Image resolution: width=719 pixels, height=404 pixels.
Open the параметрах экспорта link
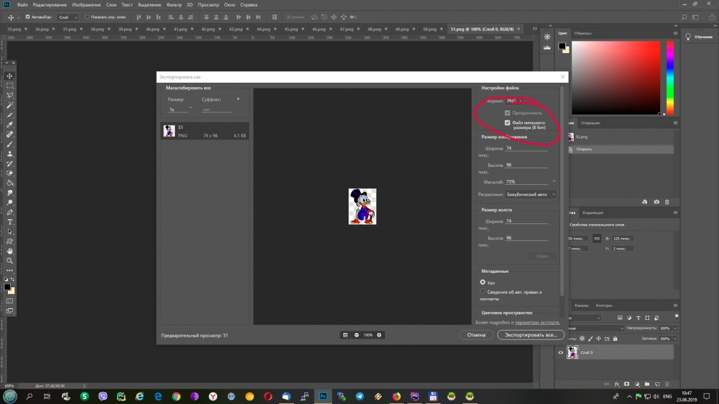tap(537, 323)
